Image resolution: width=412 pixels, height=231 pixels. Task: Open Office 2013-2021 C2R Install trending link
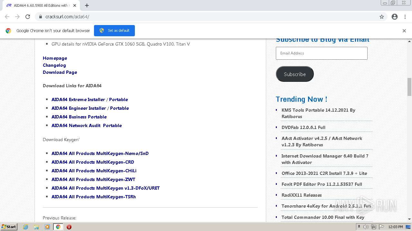(324, 173)
